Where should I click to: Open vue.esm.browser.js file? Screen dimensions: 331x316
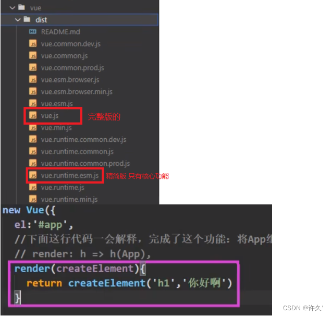point(70,80)
